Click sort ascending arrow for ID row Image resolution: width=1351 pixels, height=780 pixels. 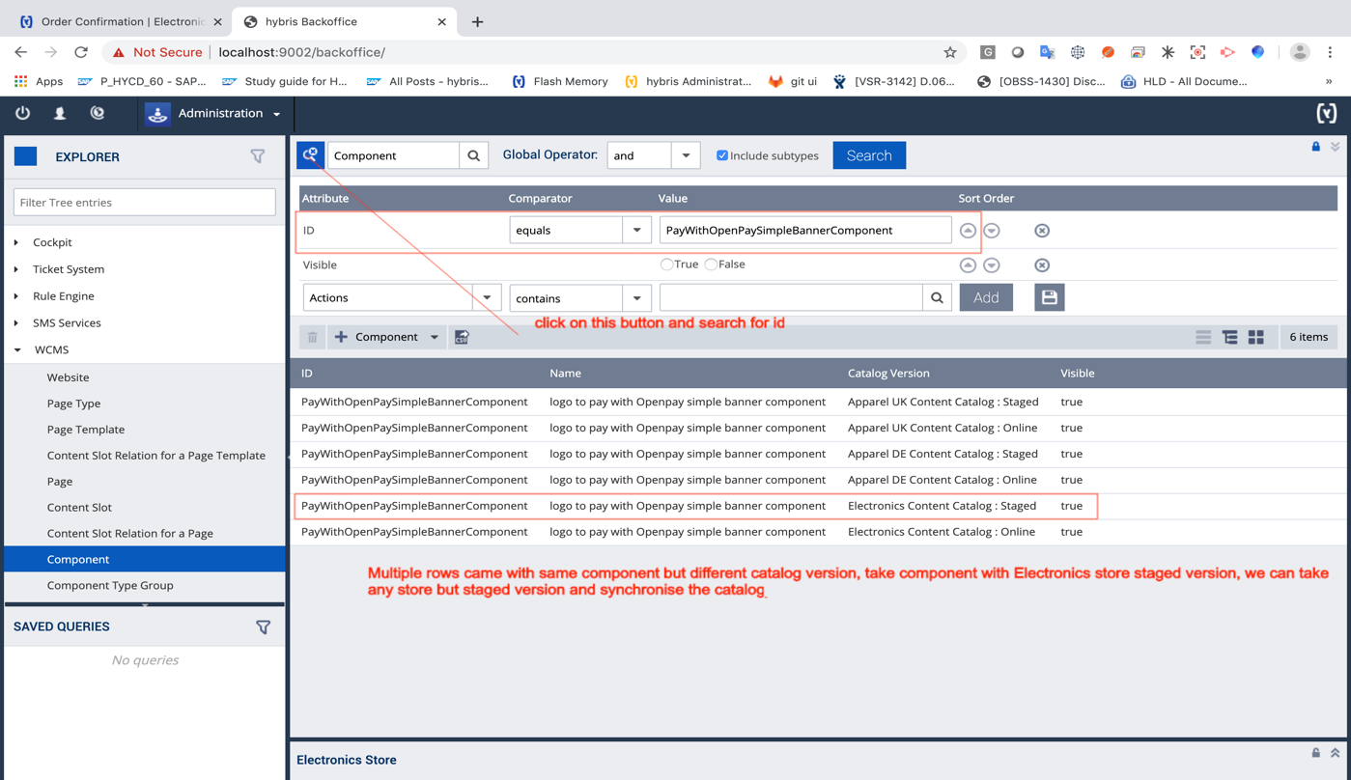(968, 231)
